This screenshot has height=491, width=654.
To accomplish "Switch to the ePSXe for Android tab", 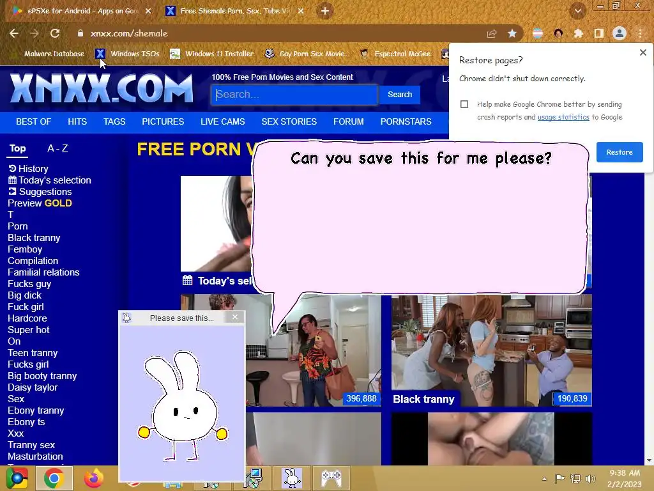I will click(83, 11).
